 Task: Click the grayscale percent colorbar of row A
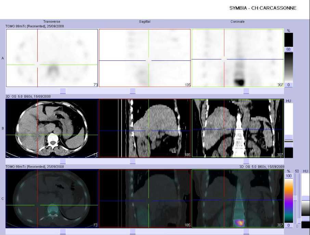click(x=289, y=67)
